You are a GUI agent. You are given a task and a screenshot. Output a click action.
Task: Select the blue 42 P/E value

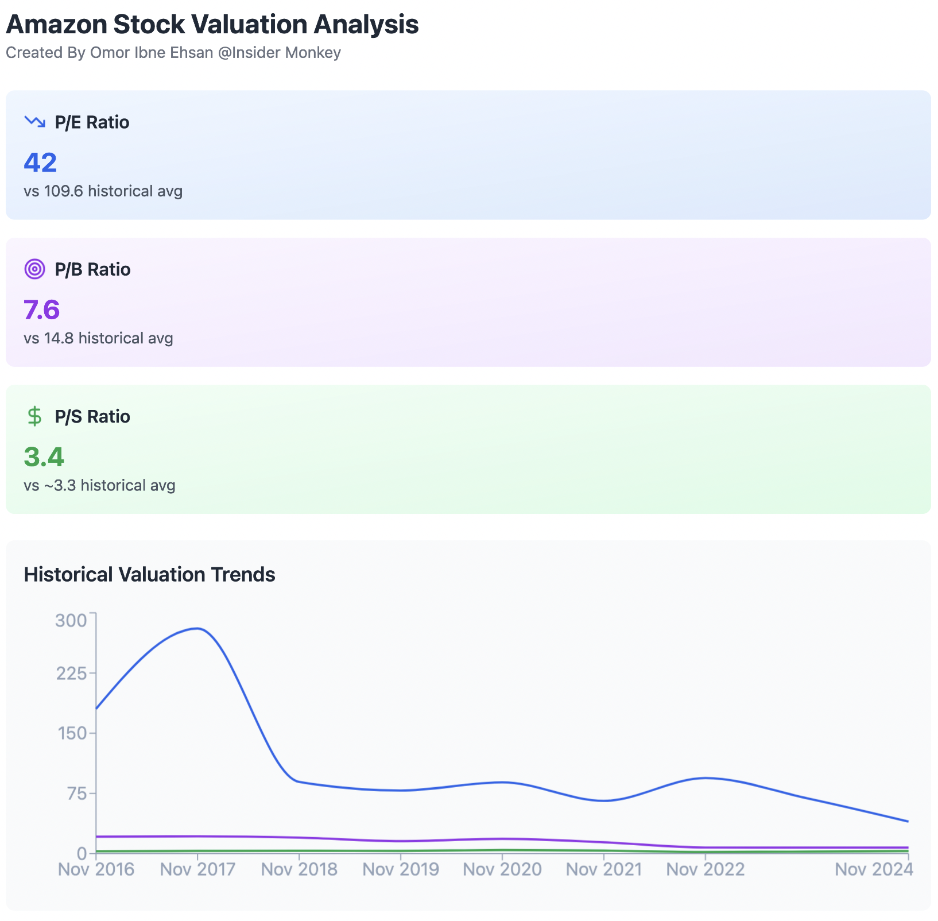click(x=40, y=162)
